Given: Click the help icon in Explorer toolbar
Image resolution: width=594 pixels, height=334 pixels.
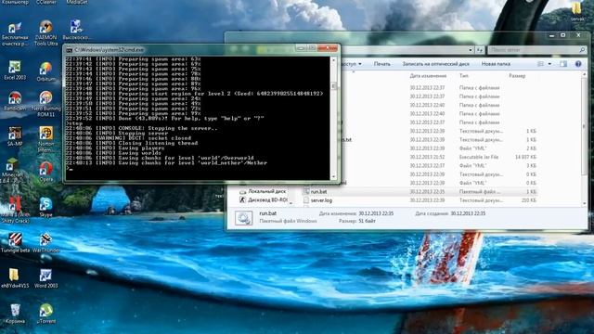Looking at the screenshot, I should click(x=578, y=64).
